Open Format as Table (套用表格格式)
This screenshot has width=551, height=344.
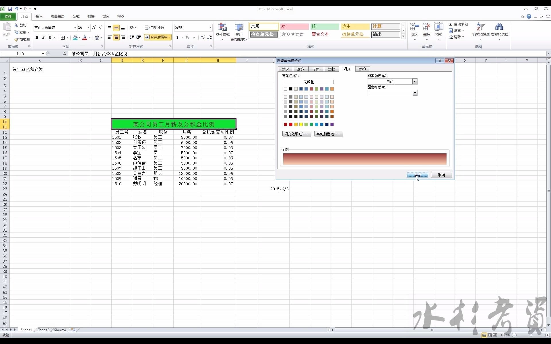239,32
